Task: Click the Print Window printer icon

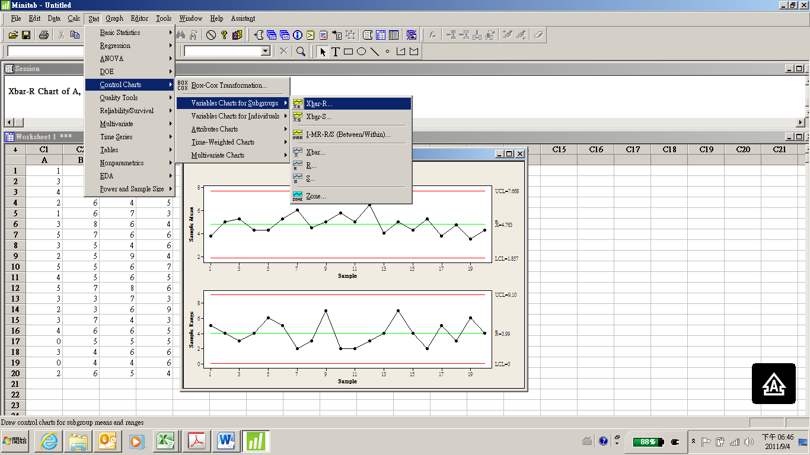Action: click(43, 35)
